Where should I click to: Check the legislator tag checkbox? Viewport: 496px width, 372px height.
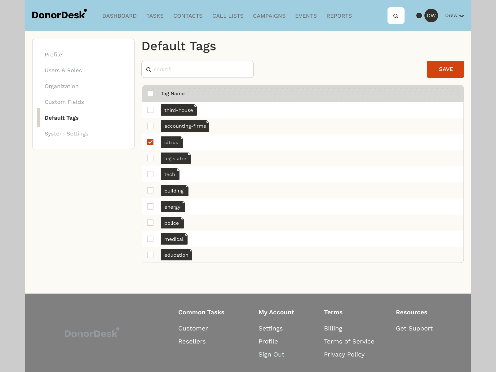150,158
